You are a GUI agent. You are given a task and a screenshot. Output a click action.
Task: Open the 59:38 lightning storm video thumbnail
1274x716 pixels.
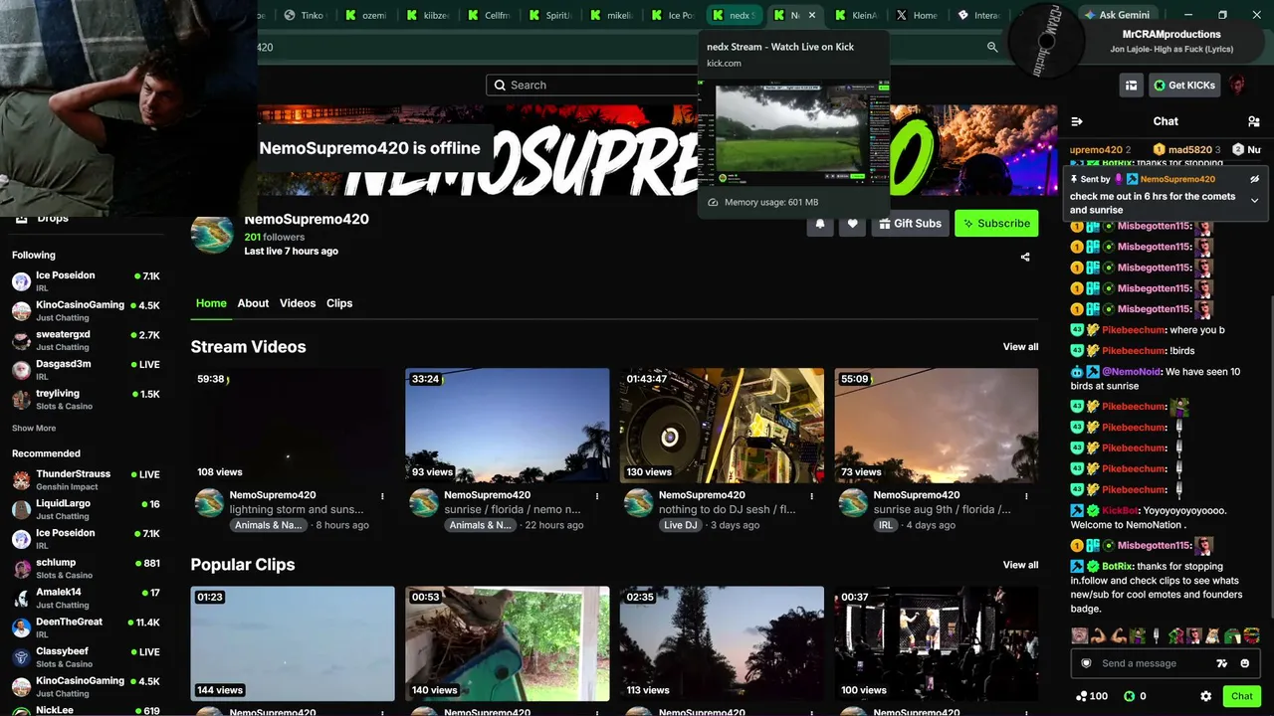point(293,426)
